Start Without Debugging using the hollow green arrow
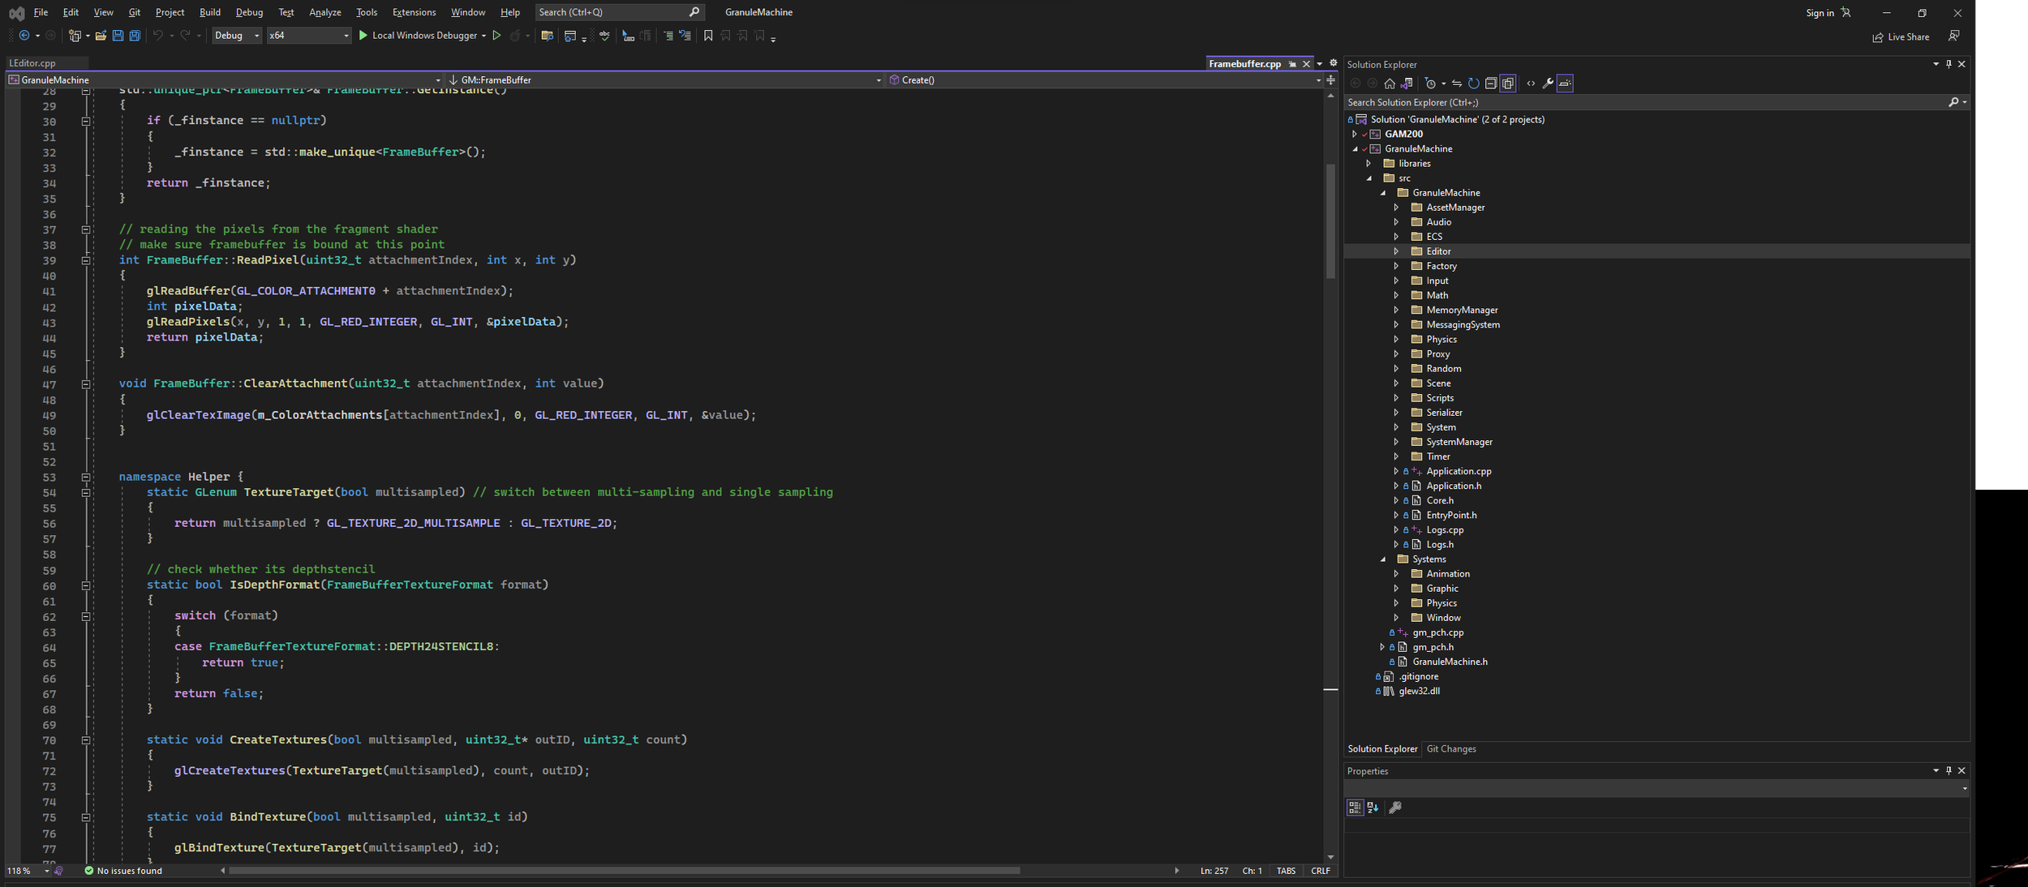The image size is (2028, 887). pos(496,36)
